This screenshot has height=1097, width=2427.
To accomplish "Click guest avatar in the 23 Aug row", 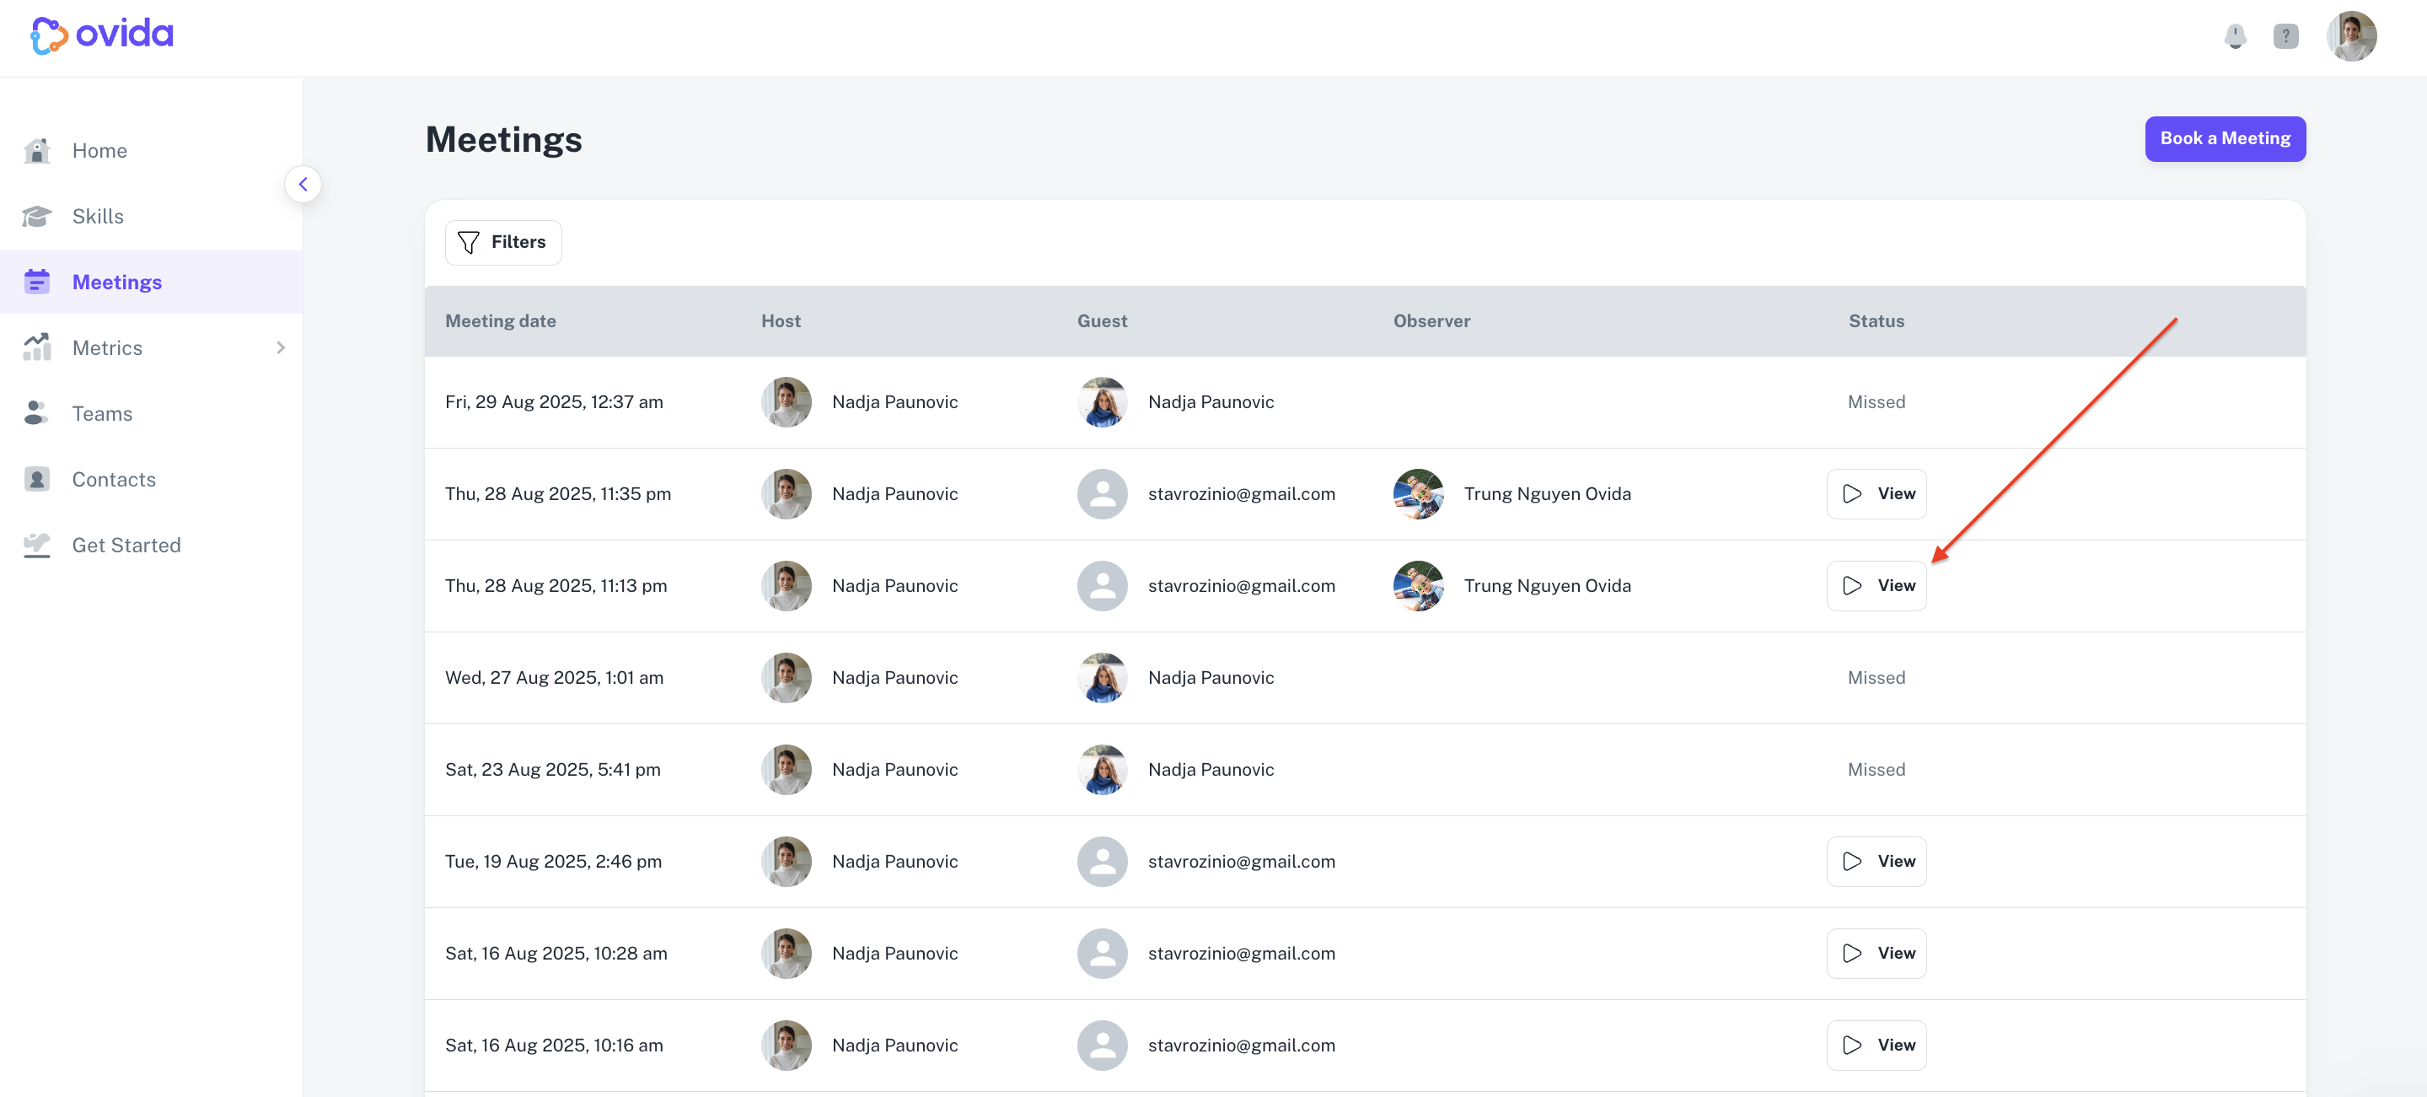I will pos(1103,770).
